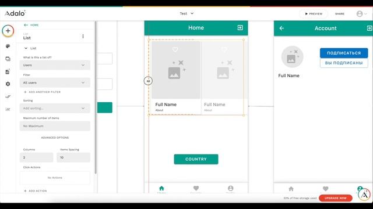This screenshot has width=373, height=209.
Task: Open the Test app name dropdown
Action: 186,13
